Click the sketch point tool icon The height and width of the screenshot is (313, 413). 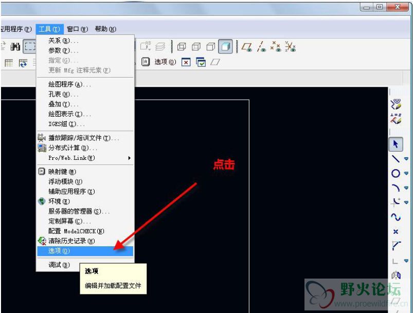395,231
